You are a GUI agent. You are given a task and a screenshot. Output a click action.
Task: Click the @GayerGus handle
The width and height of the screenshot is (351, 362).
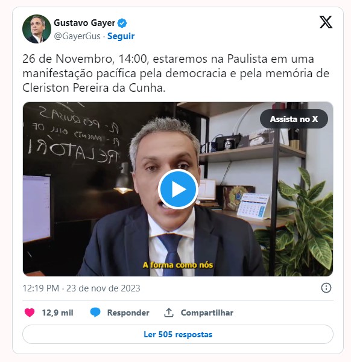(x=77, y=36)
